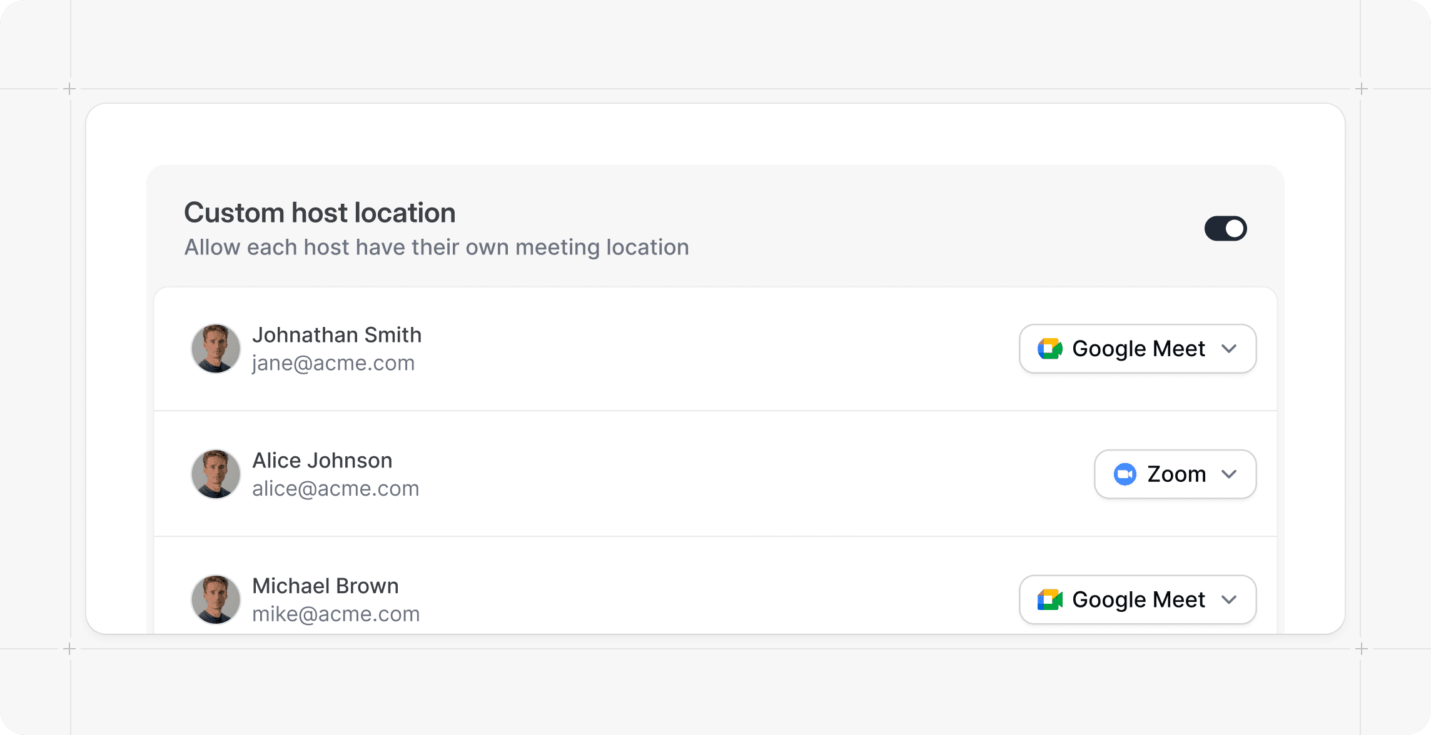Click the alice@acme.com email address
Screen dimensions: 1431x735
pos(335,489)
